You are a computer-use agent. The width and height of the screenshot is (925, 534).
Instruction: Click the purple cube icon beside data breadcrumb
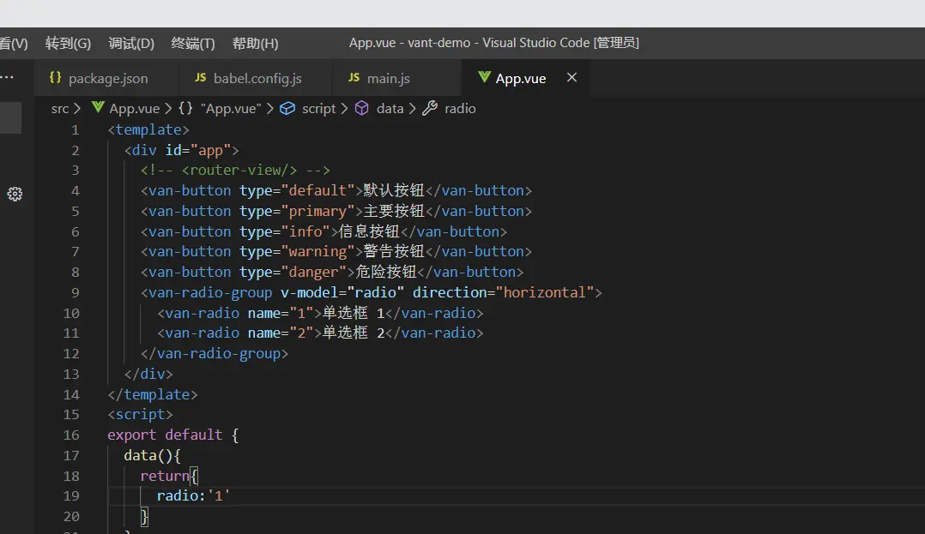point(362,109)
